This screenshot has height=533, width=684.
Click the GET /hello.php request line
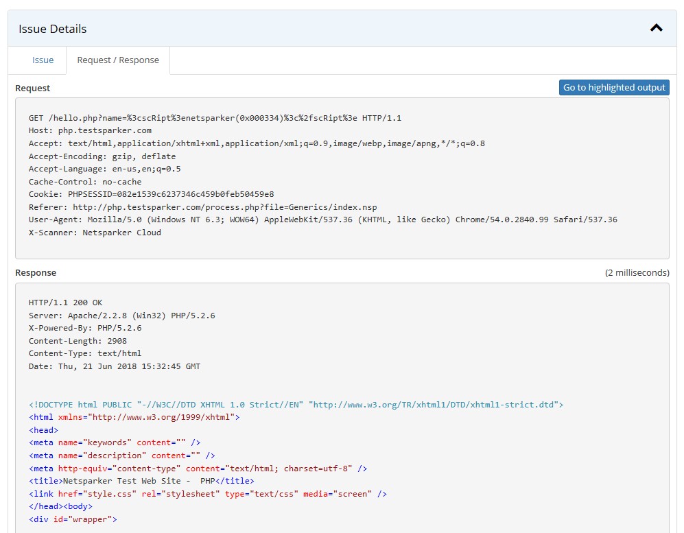point(215,118)
